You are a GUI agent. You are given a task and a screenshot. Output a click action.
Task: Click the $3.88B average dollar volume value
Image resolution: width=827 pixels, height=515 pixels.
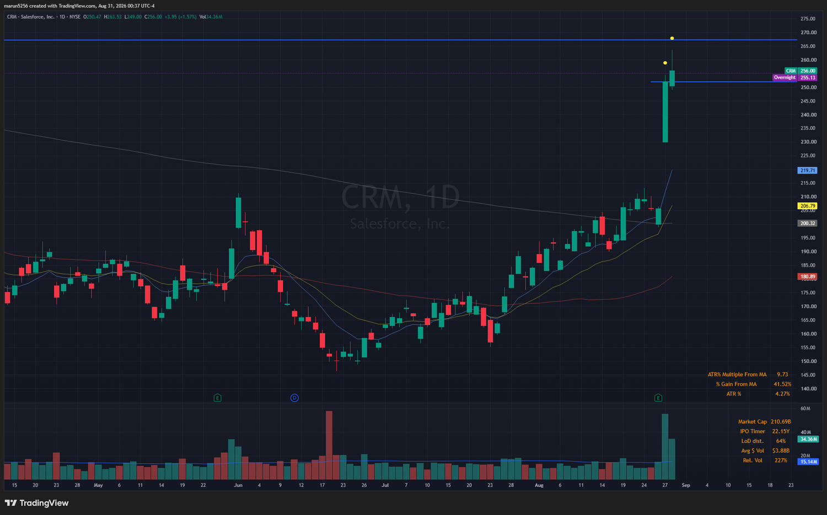point(781,451)
